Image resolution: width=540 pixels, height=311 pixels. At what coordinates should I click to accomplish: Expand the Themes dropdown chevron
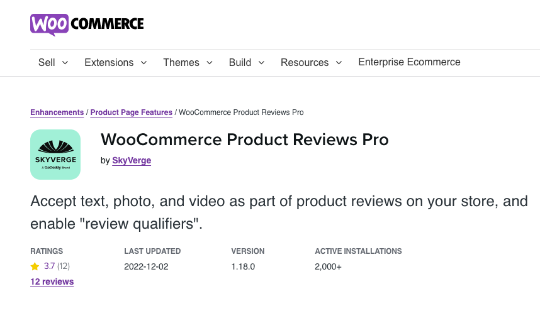click(x=210, y=63)
